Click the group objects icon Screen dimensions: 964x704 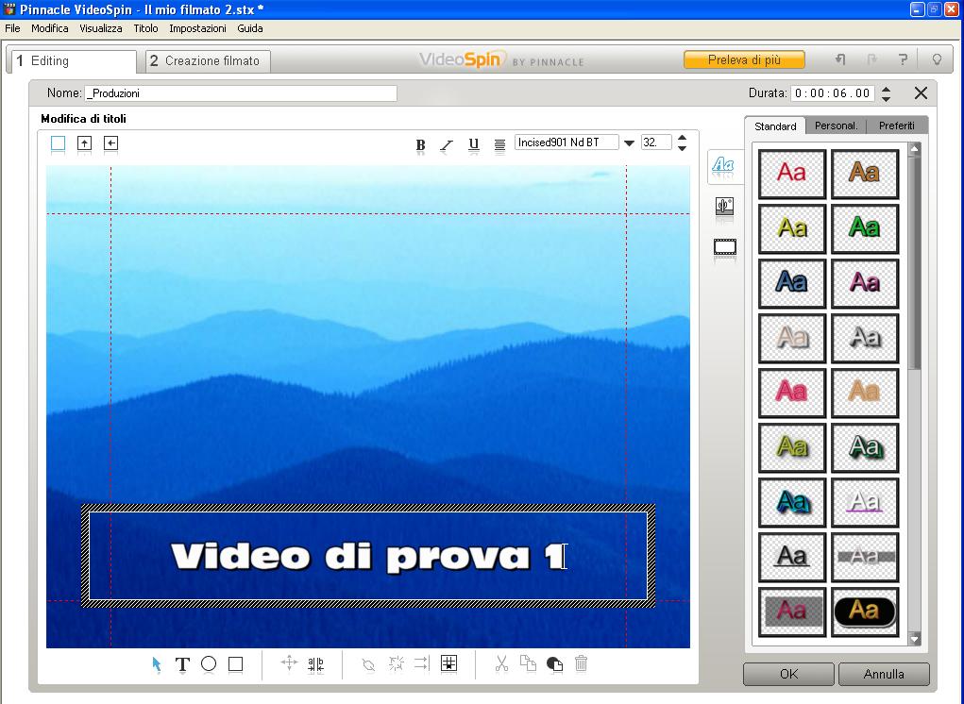(368, 664)
